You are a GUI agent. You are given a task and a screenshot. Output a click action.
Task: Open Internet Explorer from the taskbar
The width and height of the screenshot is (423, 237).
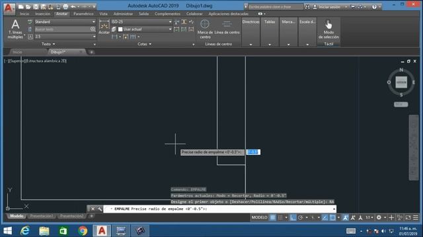pos(25,231)
